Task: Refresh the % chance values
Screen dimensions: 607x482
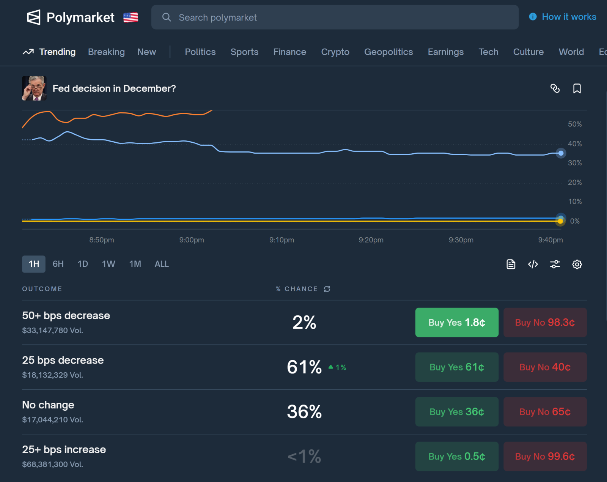Action: point(327,289)
